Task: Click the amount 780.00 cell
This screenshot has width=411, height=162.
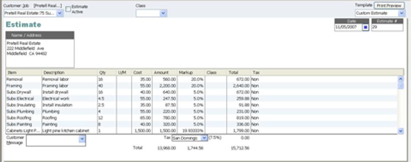Action: point(164,118)
